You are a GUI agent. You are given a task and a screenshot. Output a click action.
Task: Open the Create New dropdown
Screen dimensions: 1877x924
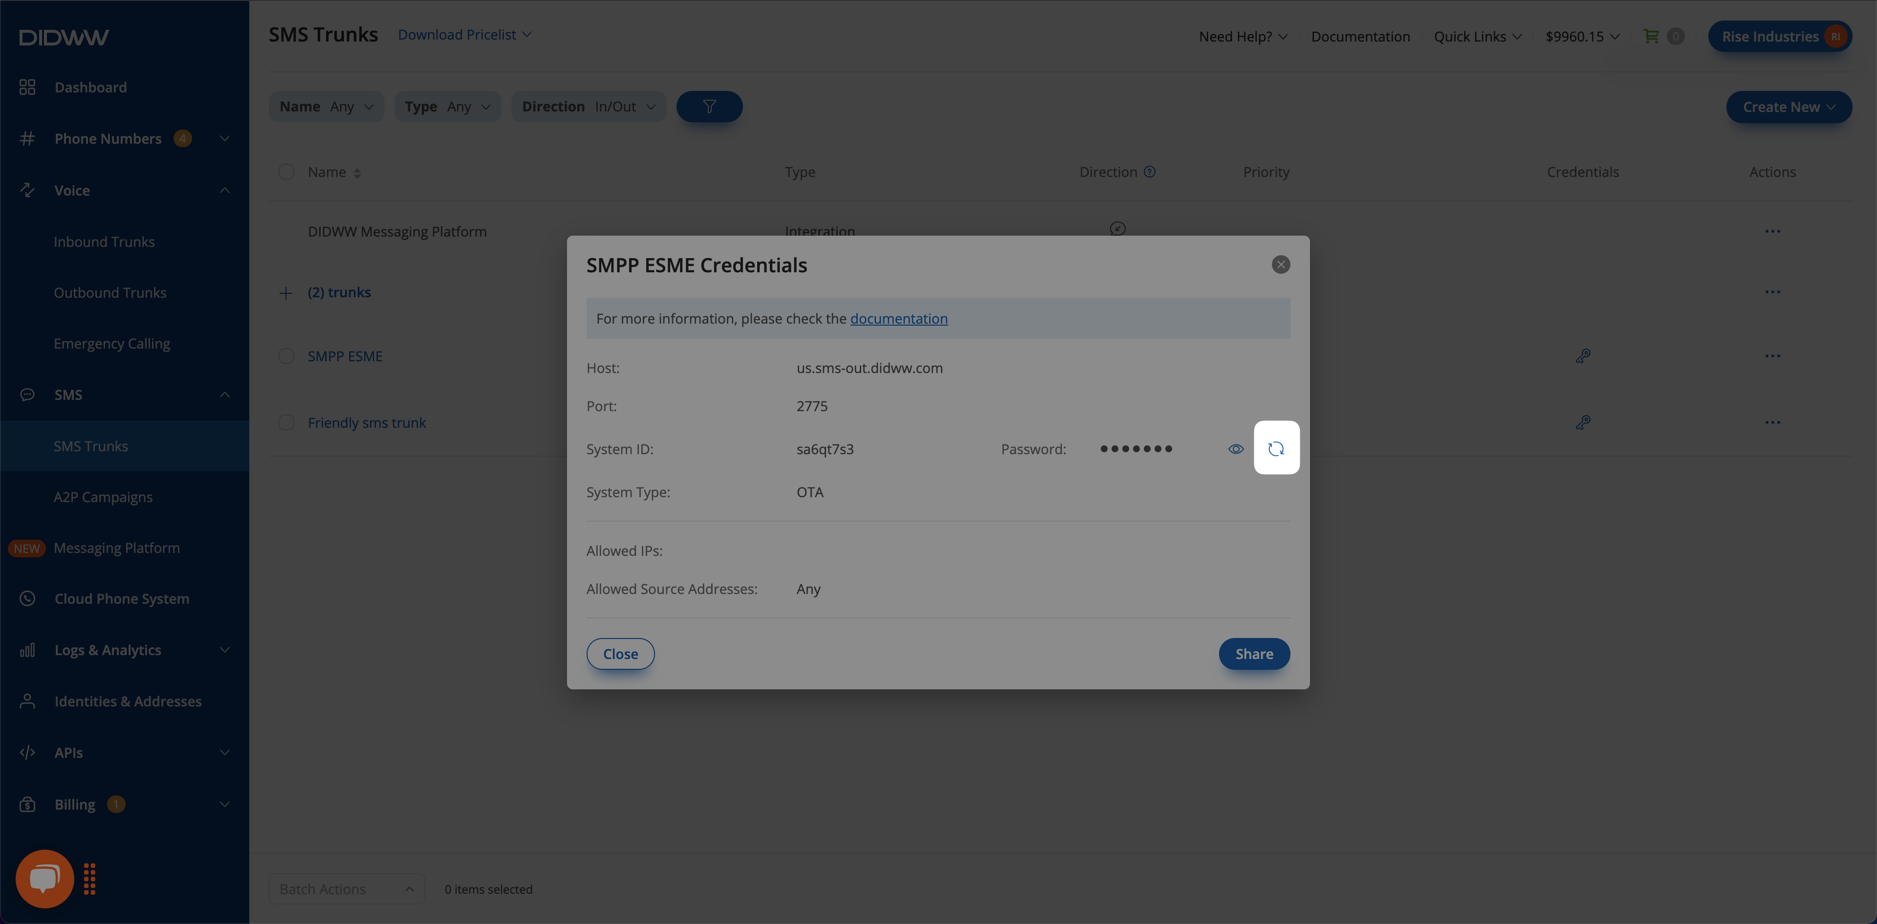pyautogui.click(x=1788, y=107)
